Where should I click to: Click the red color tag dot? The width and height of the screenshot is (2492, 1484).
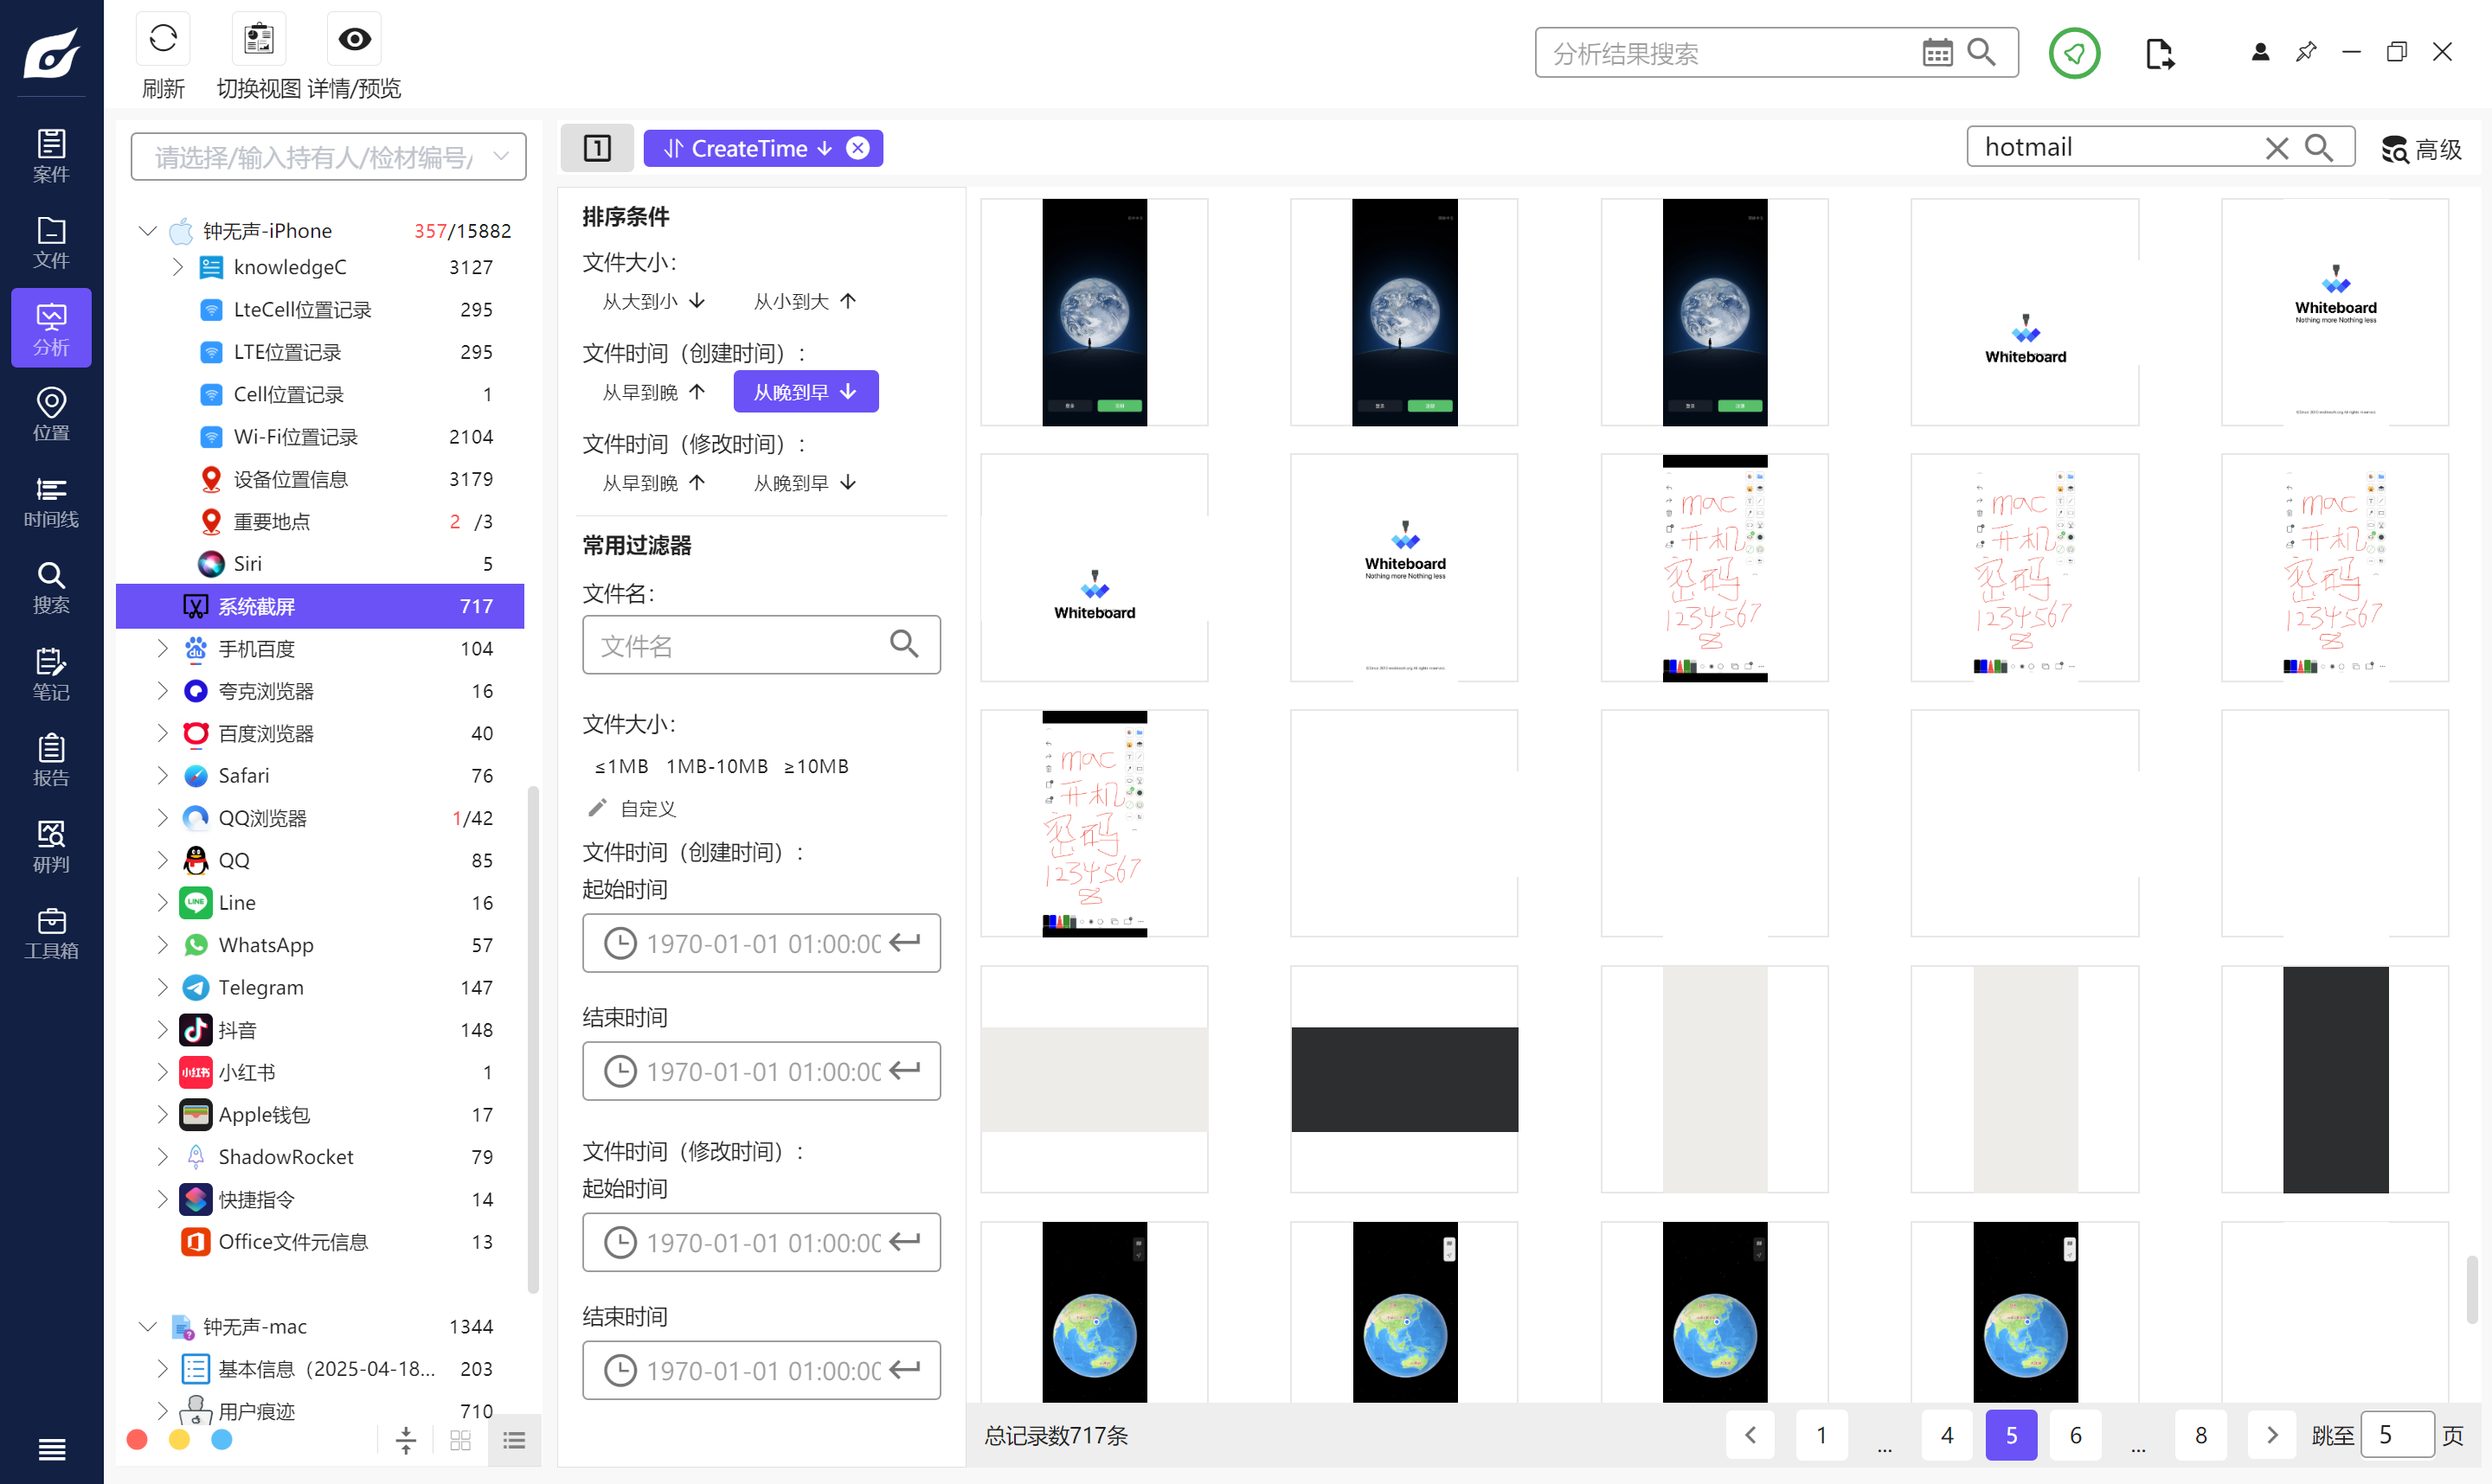pyautogui.click(x=137, y=1439)
